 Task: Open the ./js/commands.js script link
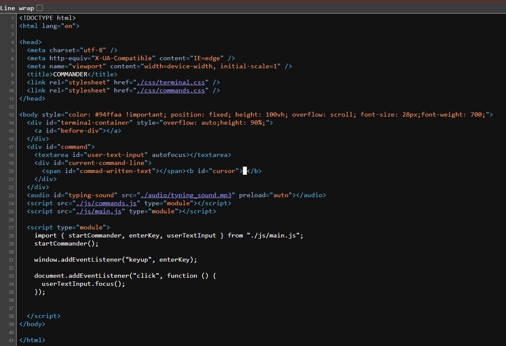[107, 203]
